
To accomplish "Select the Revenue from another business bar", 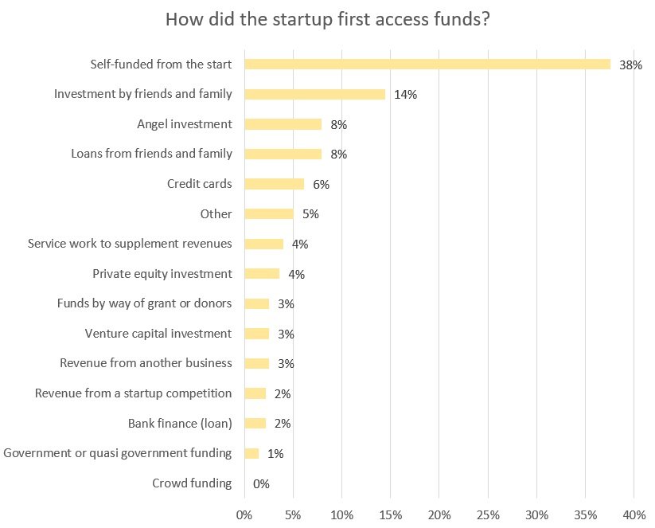I will pos(257,363).
